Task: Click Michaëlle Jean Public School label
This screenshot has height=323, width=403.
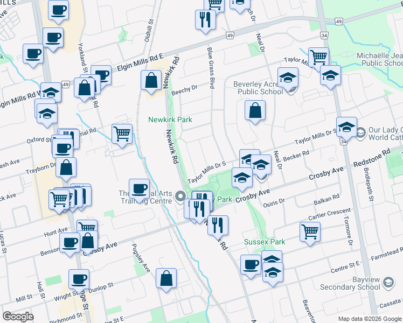Action: [x=380, y=59]
